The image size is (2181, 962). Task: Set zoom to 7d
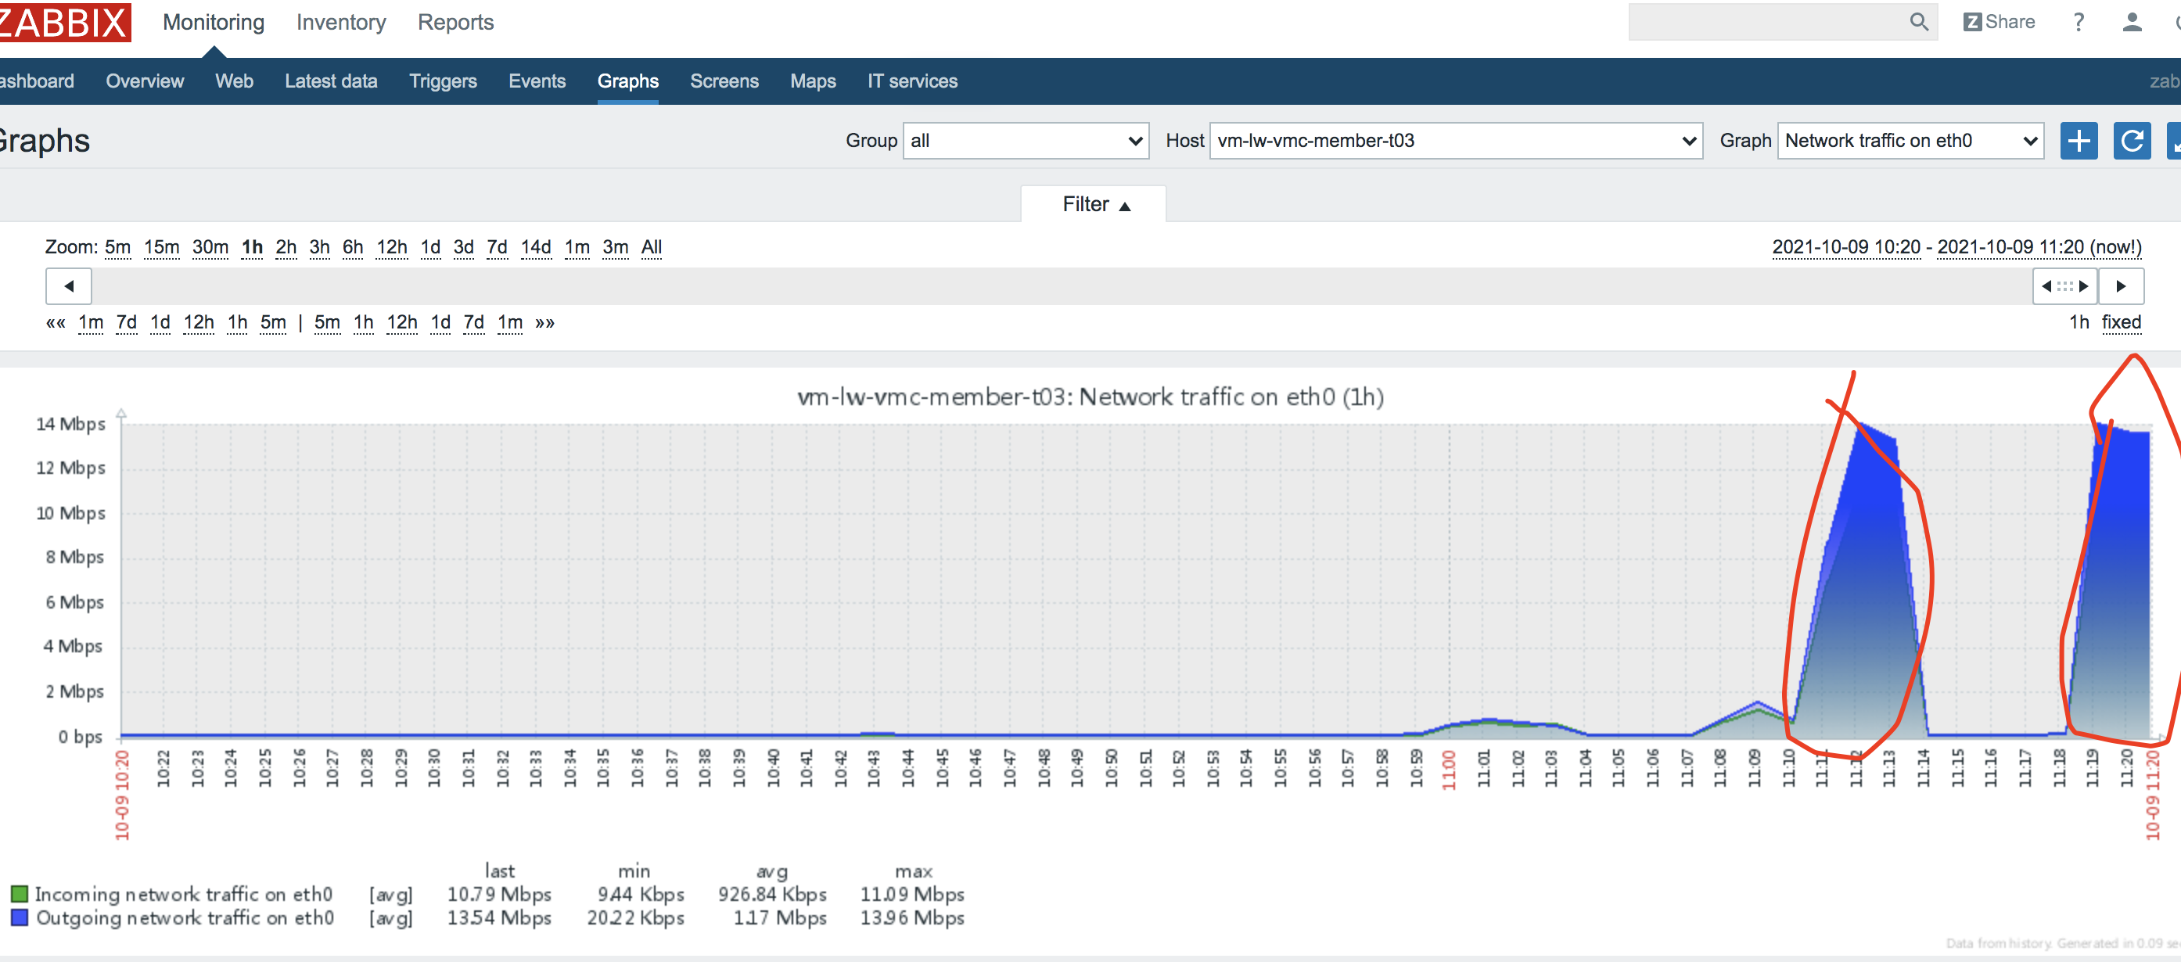[497, 247]
